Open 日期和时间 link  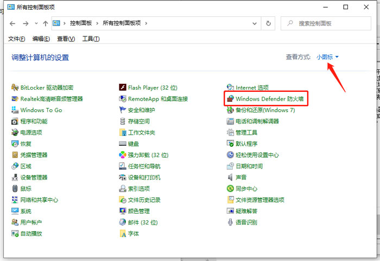pos(249,166)
